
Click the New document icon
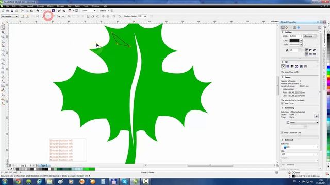click(3, 11)
